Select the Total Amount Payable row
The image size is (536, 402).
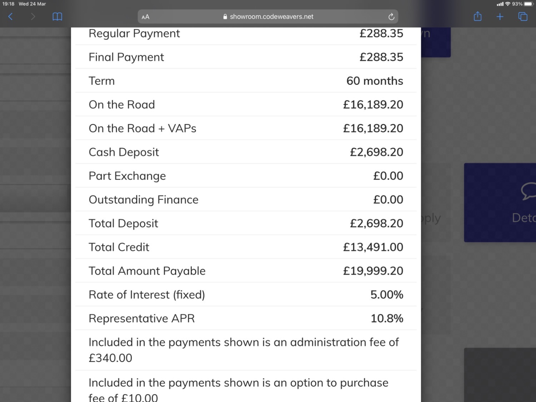click(246, 271)
